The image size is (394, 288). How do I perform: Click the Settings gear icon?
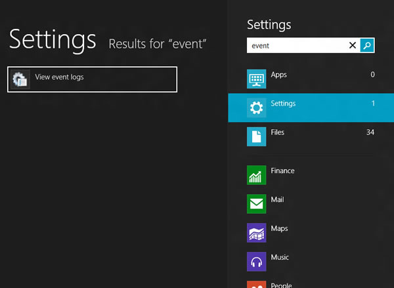[x=256, y=108]
